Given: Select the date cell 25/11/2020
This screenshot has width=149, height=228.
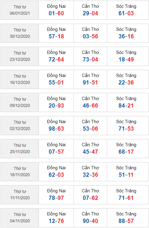Looking at the screenshot, I should [x=20, y=149].
